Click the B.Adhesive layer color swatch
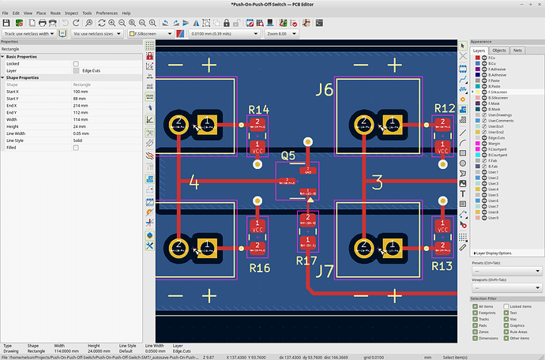Image resolution: width=545 pixels, height=360 pixels. tap(478, 75)
